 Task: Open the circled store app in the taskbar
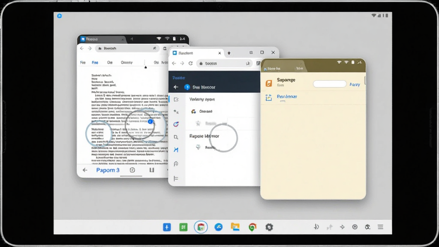[x=201, y=227]
